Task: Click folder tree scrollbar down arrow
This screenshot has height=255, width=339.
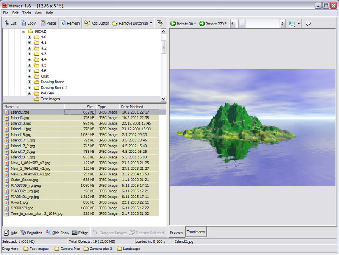Action: (164, 99)
